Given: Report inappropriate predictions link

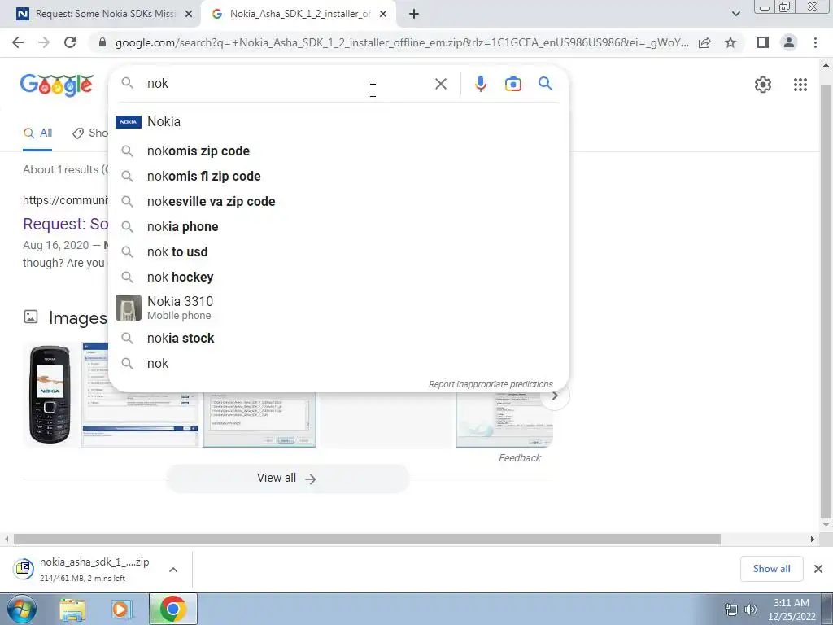Looking at the screenshot, I should pyautogui.click(x=491, y=384).
